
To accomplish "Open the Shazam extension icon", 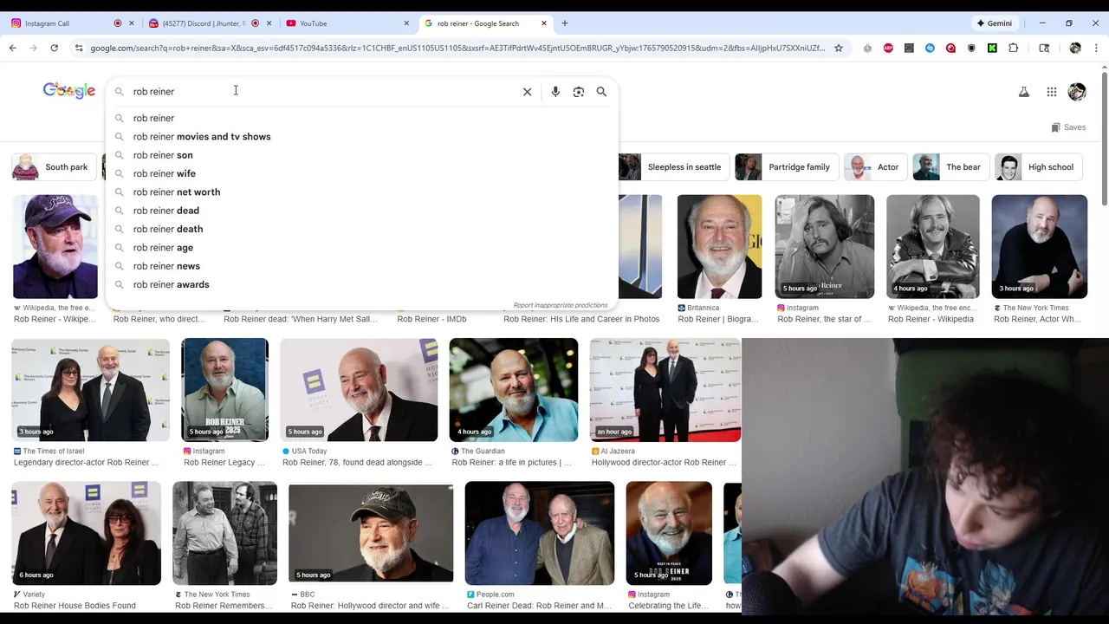I will click(930, 48).
